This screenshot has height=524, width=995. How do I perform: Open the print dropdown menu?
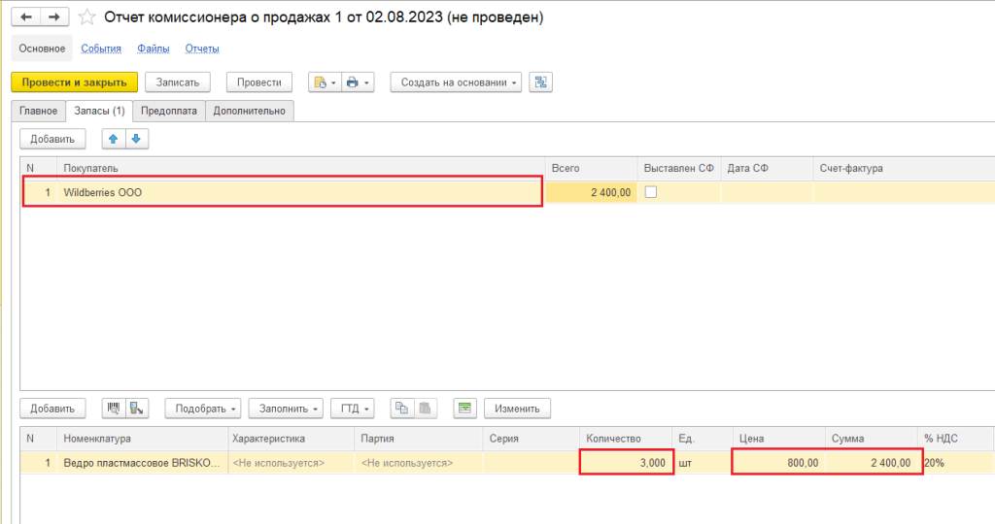(358, 82)
